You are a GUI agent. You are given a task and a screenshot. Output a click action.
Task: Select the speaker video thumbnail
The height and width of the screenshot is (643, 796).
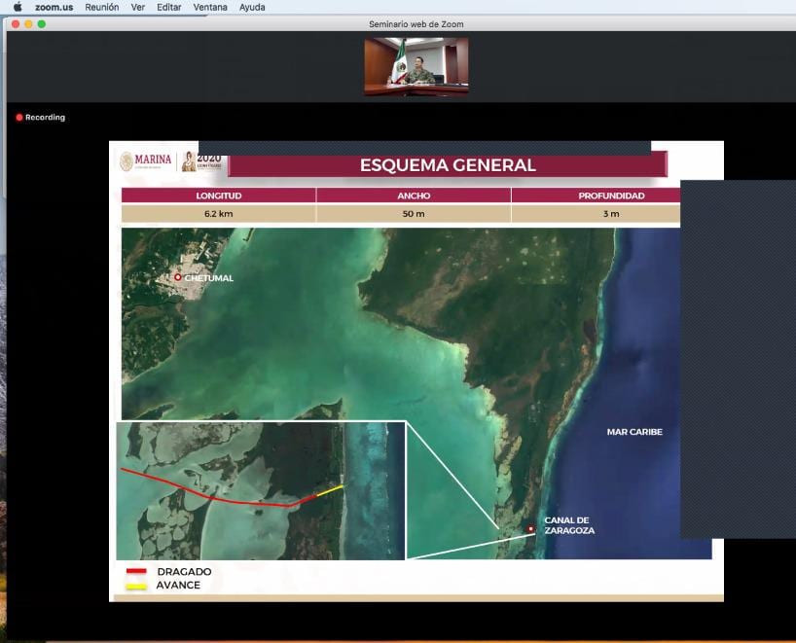tap(416, 66)
